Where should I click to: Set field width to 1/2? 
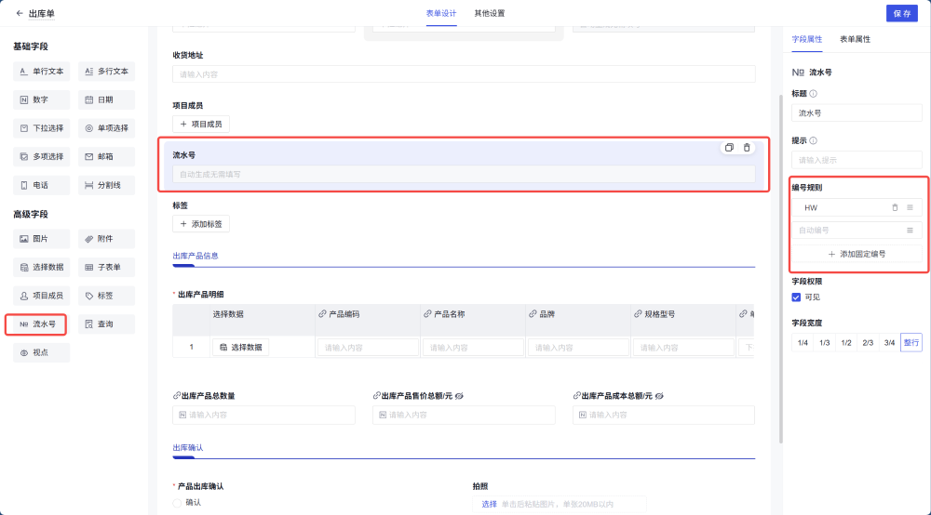click(x=846, y=343)
